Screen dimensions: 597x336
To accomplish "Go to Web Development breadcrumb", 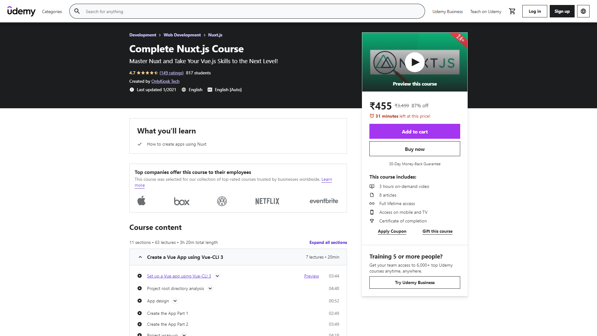I will coord(182,35).
